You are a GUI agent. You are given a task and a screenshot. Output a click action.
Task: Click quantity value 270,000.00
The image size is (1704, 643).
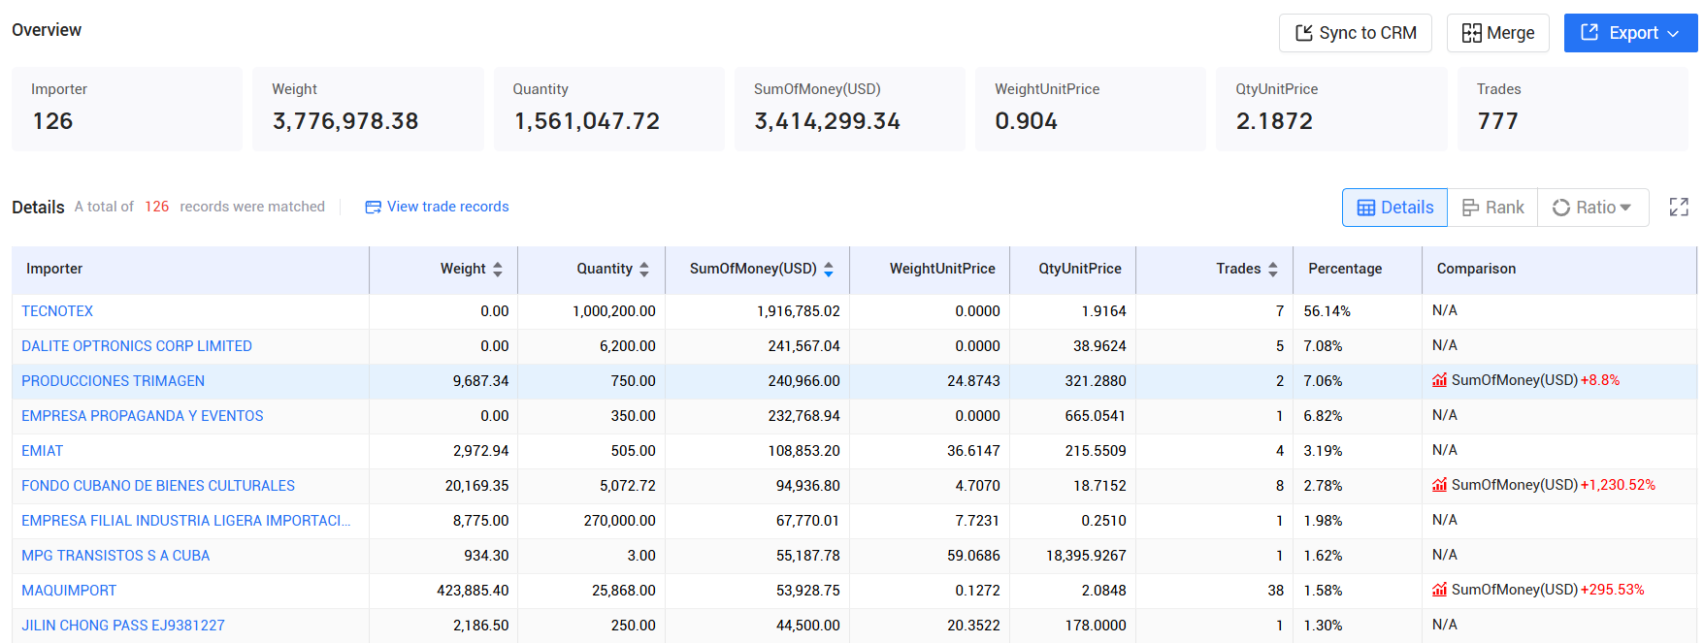click(x=619, y=521)
